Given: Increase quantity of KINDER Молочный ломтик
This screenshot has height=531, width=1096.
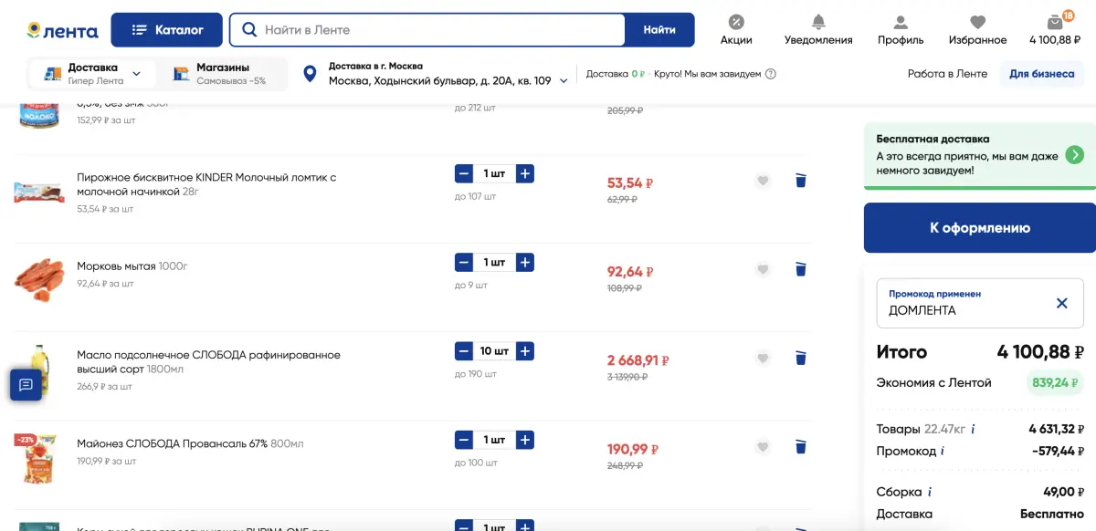Looking at the screenshot, I should 525,173.
